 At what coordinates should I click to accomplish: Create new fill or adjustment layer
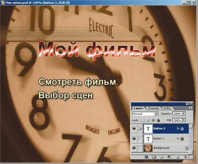(169, 157)
